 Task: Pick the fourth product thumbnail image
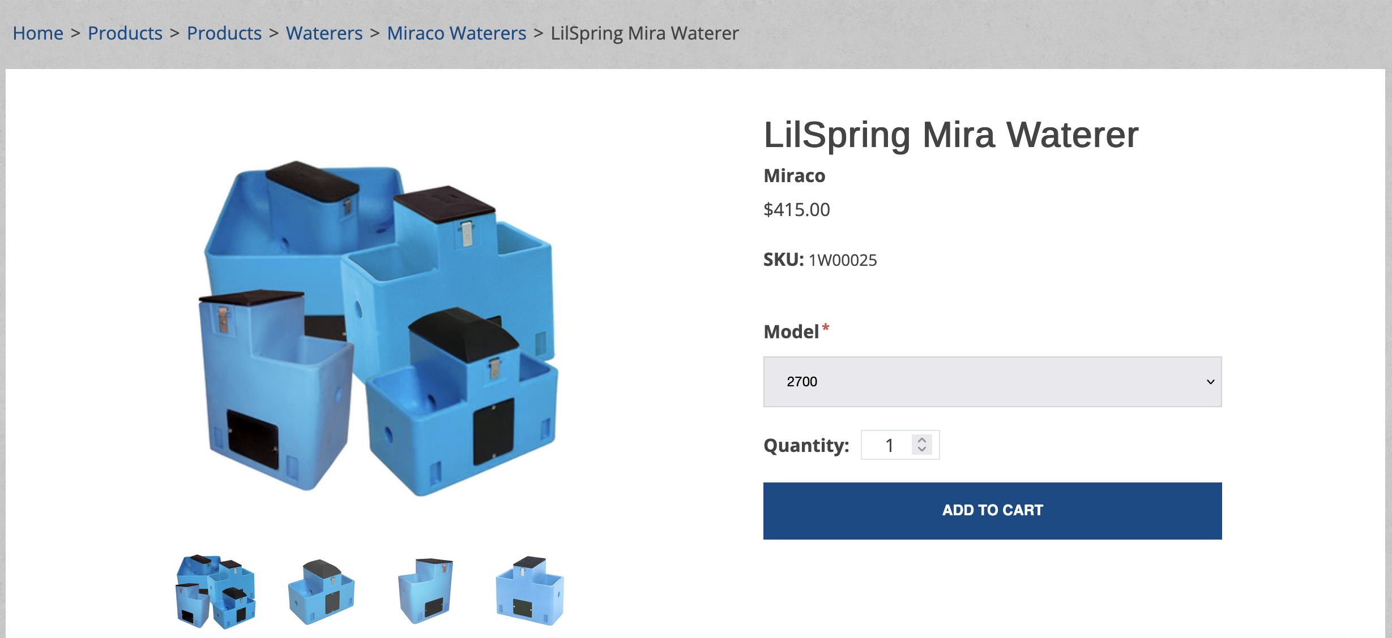(530, 592)
